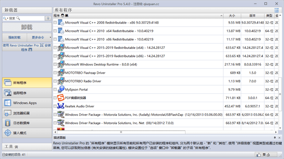Click the MOTOTRBO Radio Driver icon

pos(61,81)
